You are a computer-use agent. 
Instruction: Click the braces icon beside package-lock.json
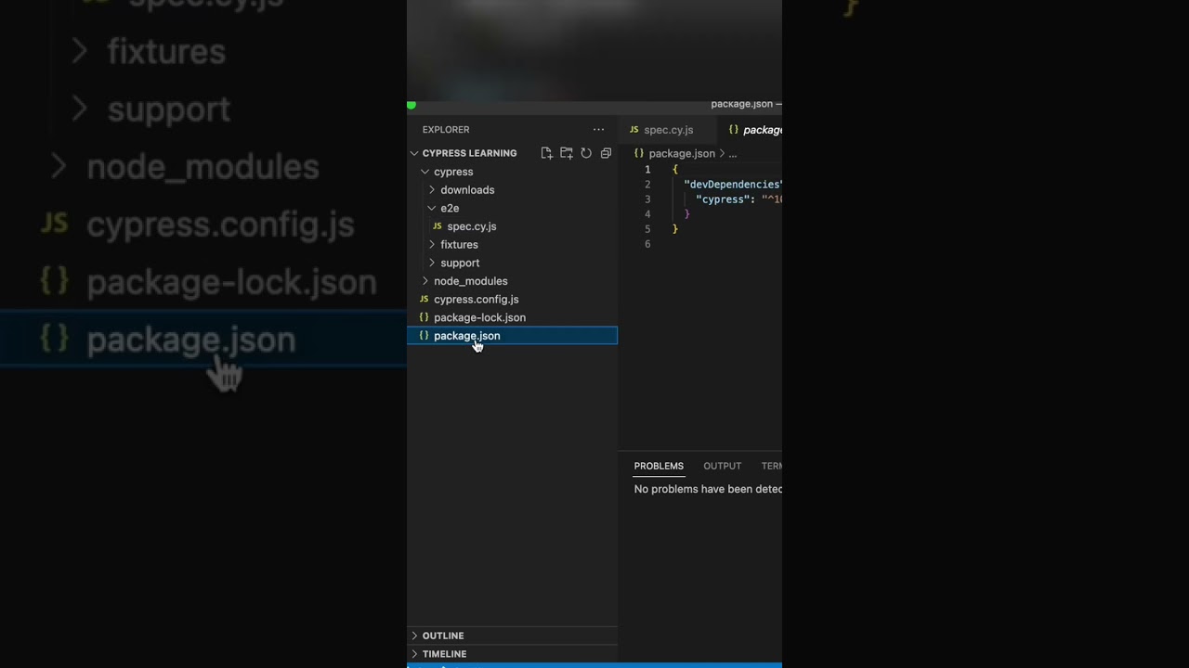coord(425,317)
